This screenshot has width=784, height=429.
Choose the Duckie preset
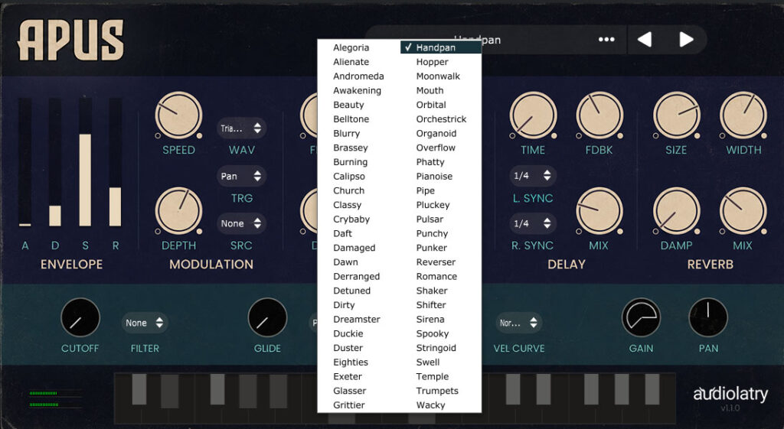tap(348, 333)
